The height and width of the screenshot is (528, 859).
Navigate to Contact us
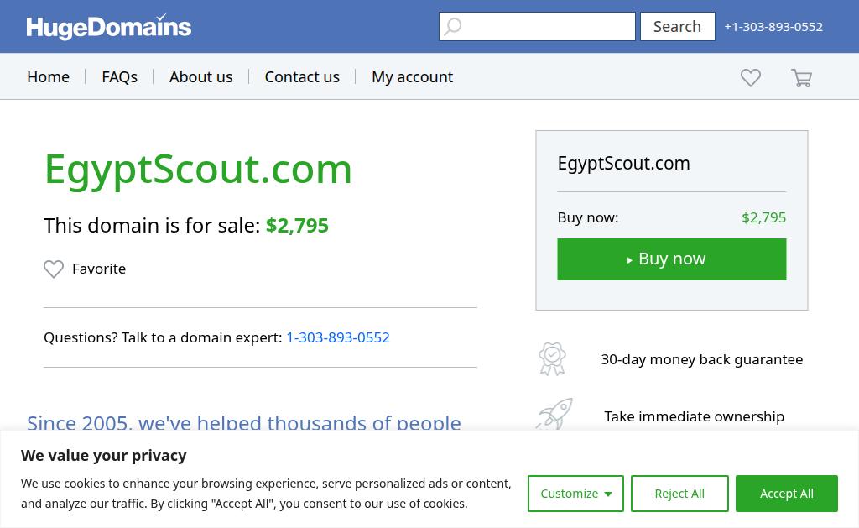click(x=302, y=76)
